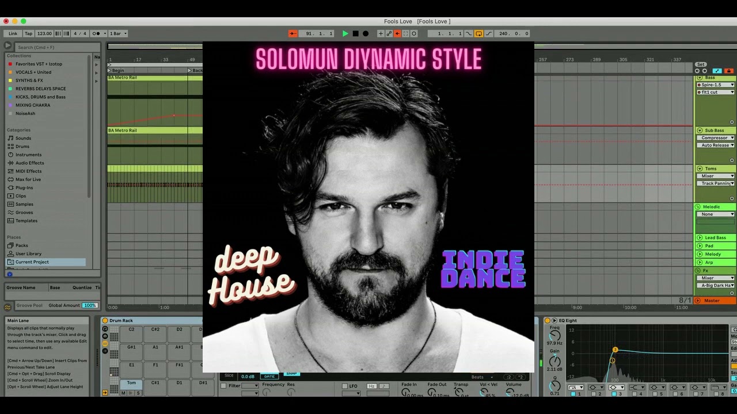Toggle the metronome button
Screen dimensions: 737x414
(96, 34)
